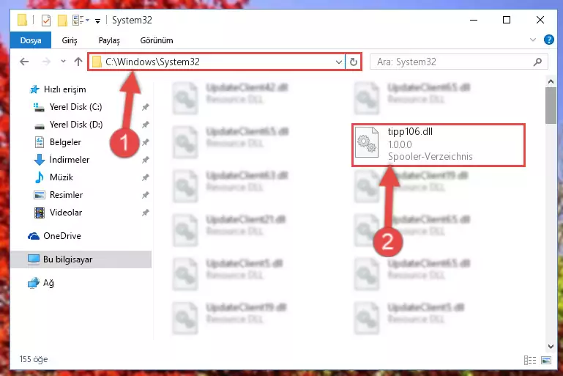Refresh the System32 folder view
The width and height of the screenshot is (563, 376).
tap(354, 62)
